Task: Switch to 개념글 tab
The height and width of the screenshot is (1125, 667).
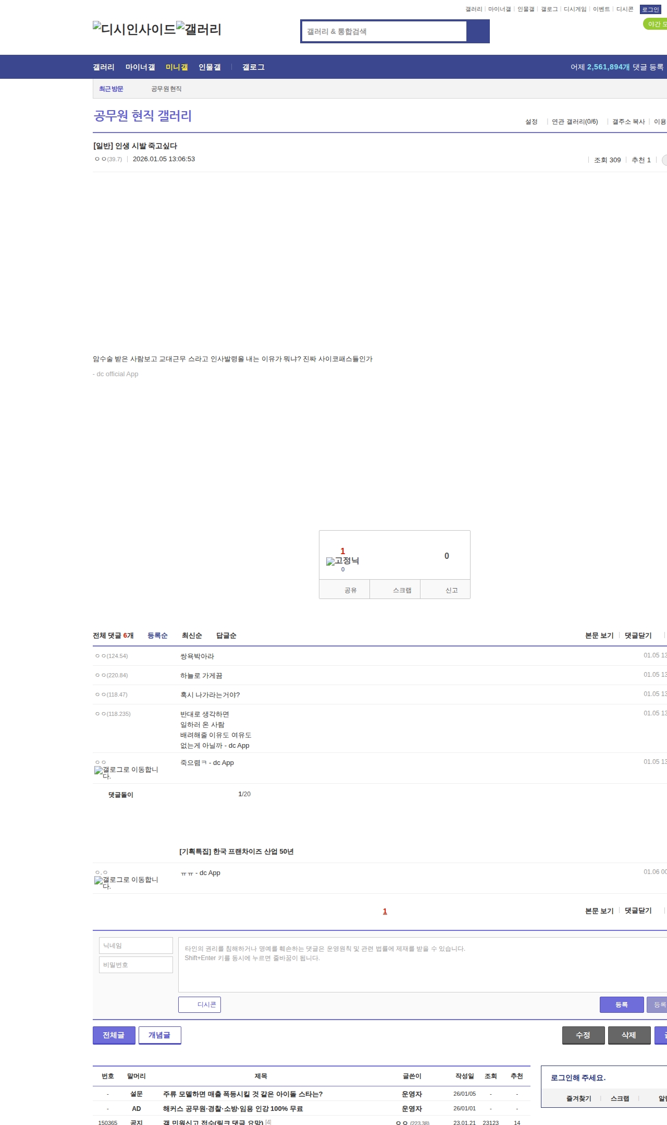Action: click(159, 1035)
